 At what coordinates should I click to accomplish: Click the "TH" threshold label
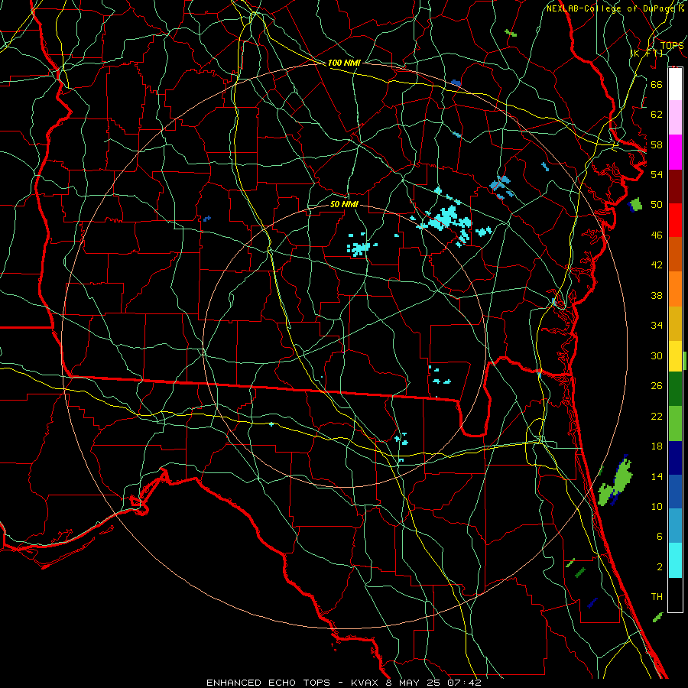coord(657,597)
